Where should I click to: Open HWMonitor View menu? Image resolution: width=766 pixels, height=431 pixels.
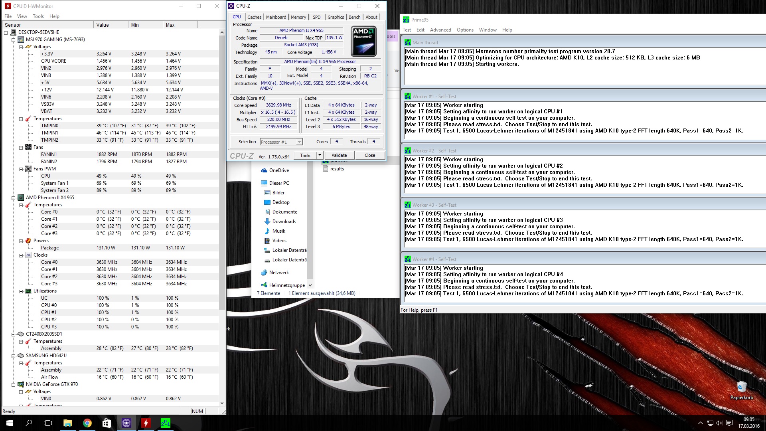click(x=22, y=16)
